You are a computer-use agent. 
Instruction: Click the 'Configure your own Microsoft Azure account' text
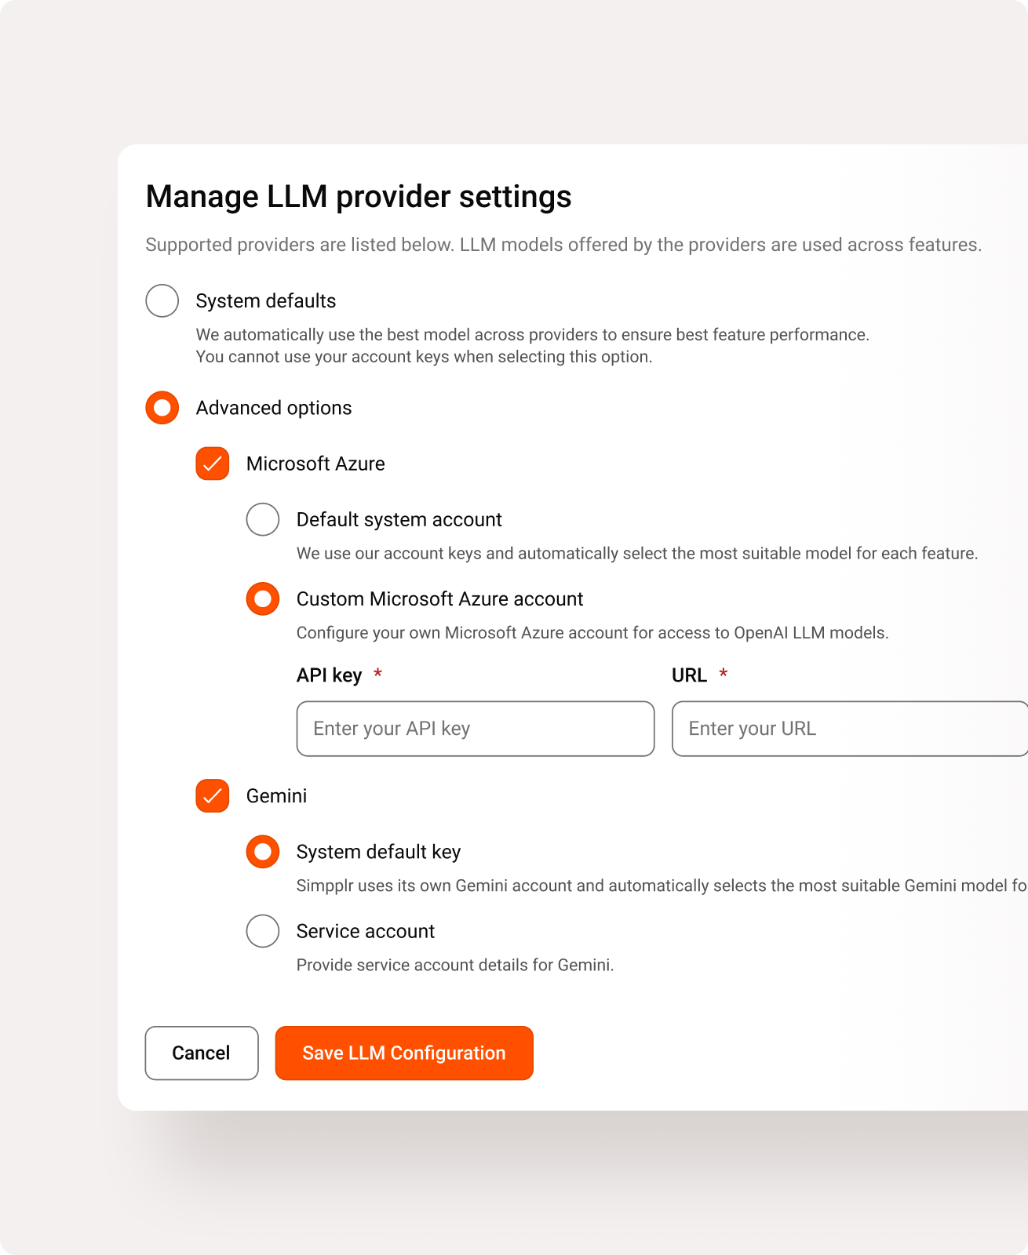(592, 633)
